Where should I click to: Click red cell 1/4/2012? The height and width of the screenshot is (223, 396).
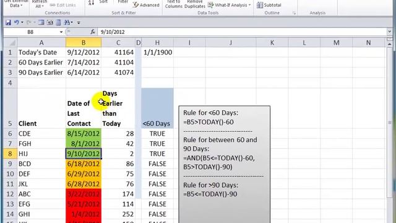(84, 214)
